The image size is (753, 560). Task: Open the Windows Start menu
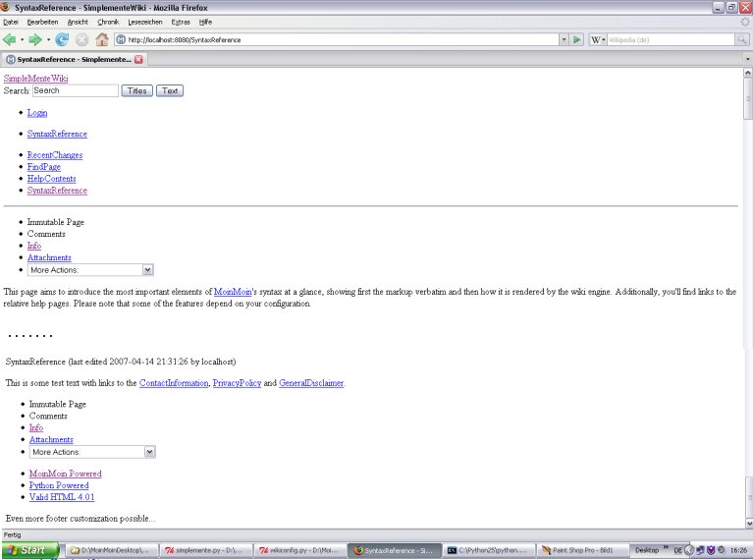(30, 550)
